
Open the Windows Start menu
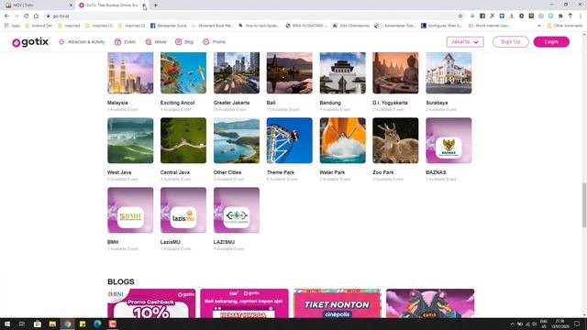(x=7, y=324)
